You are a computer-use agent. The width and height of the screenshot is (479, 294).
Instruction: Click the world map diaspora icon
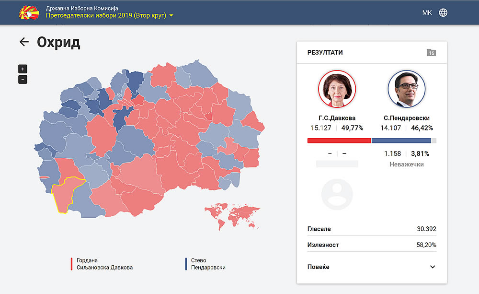coord(232,213)
